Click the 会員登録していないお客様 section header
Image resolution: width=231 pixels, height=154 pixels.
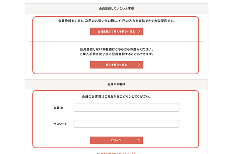(x=116, y=8)
